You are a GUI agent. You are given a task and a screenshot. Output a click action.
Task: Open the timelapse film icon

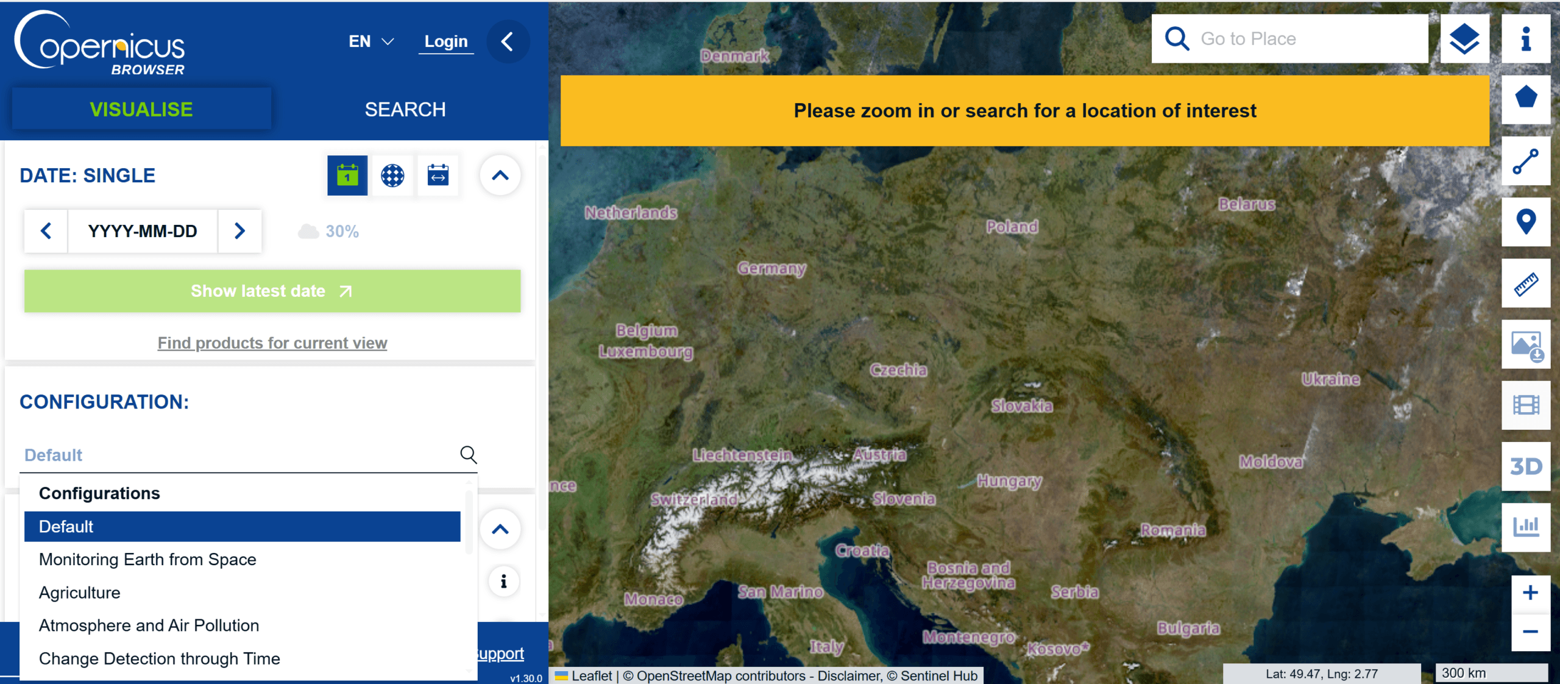pyautogui.click(x=1525, y=405)
